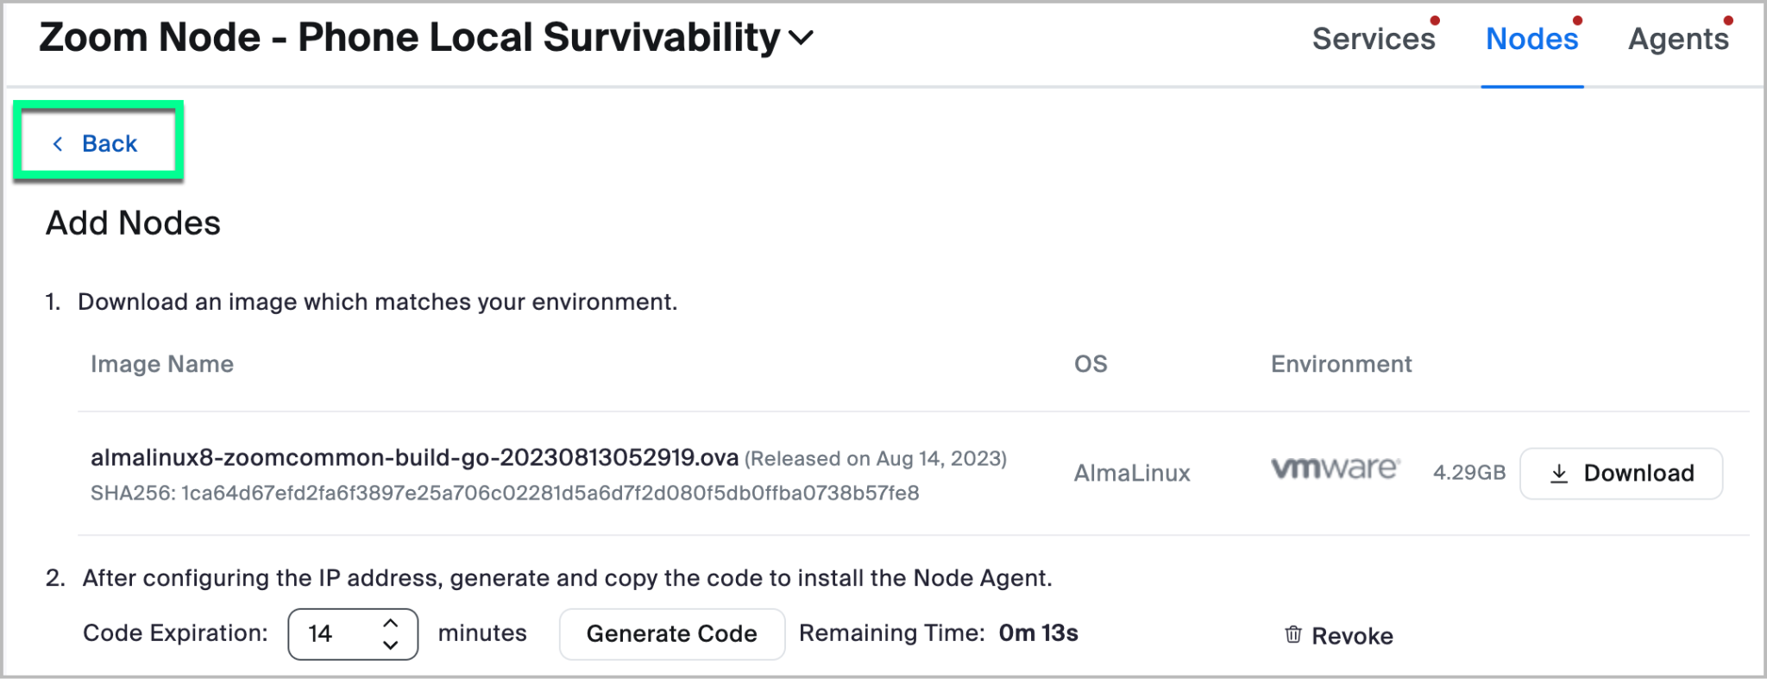This screenshot has height=679, width=1767.
Task: Decrease code expiration with the down arrow
Action: coord(391,644)
